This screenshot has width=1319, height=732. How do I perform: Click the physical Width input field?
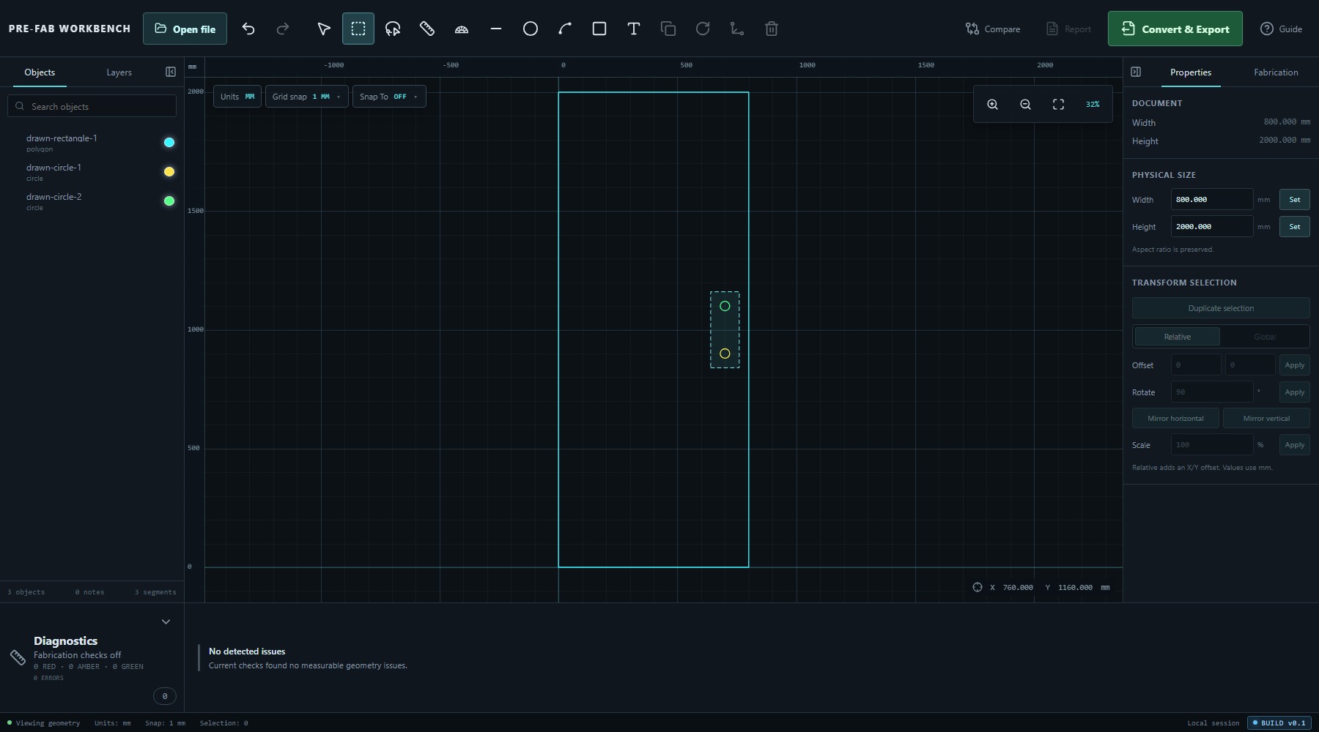pos(1212,200)
